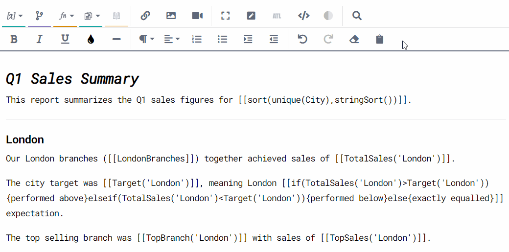Insert a link with chain icon

[145, 16]
